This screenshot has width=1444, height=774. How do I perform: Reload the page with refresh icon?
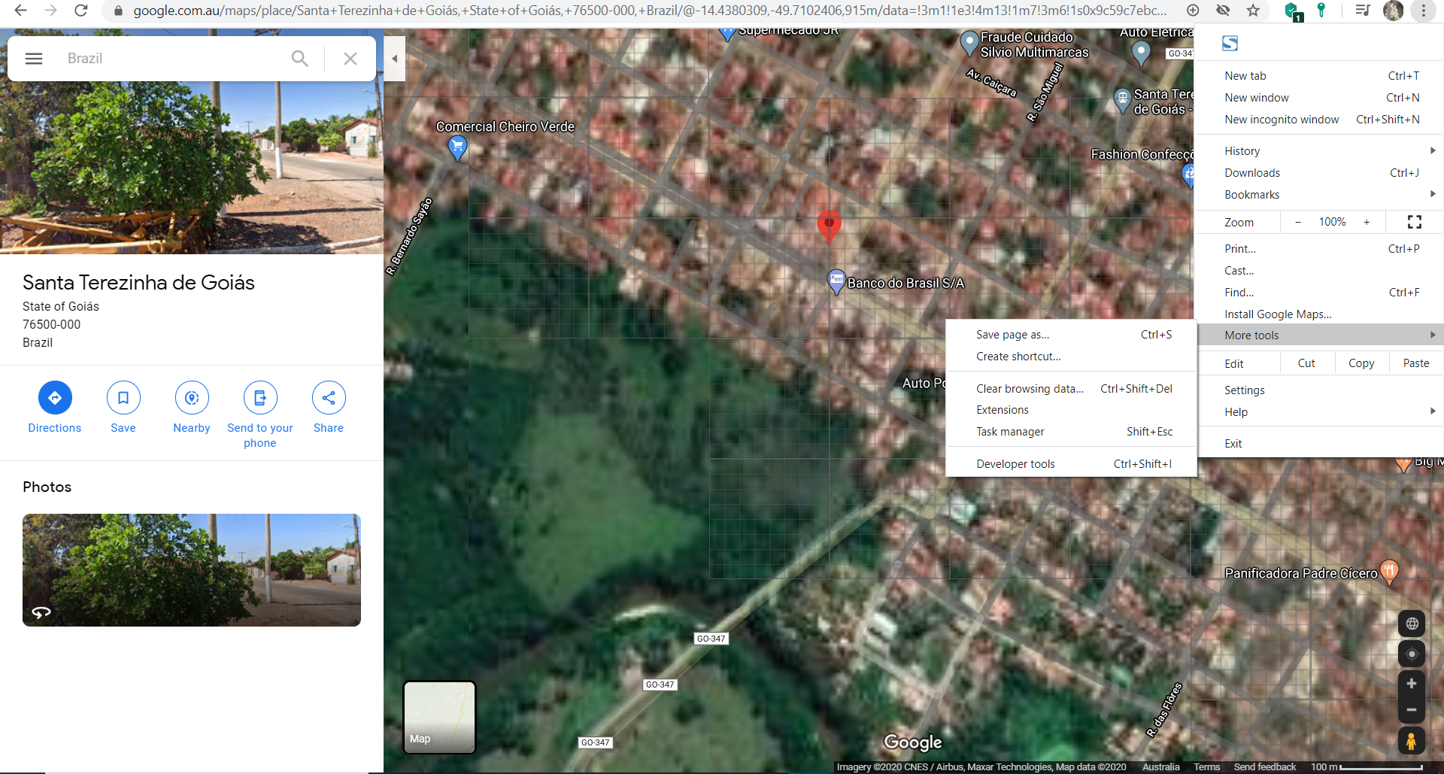point(81,11)
